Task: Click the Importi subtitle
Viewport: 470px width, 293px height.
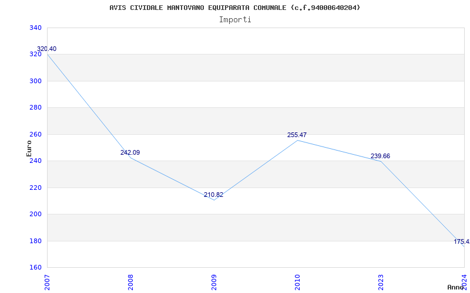Action: [235, 20]
